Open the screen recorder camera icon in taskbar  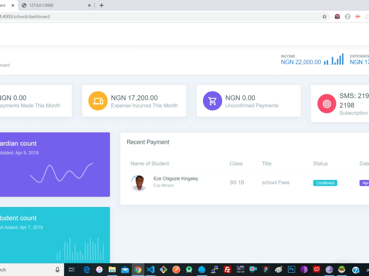[x=253, y=270]
